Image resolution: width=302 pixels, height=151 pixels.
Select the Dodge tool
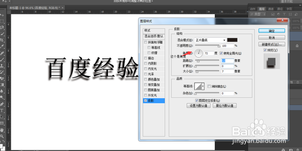coord(2,97)
